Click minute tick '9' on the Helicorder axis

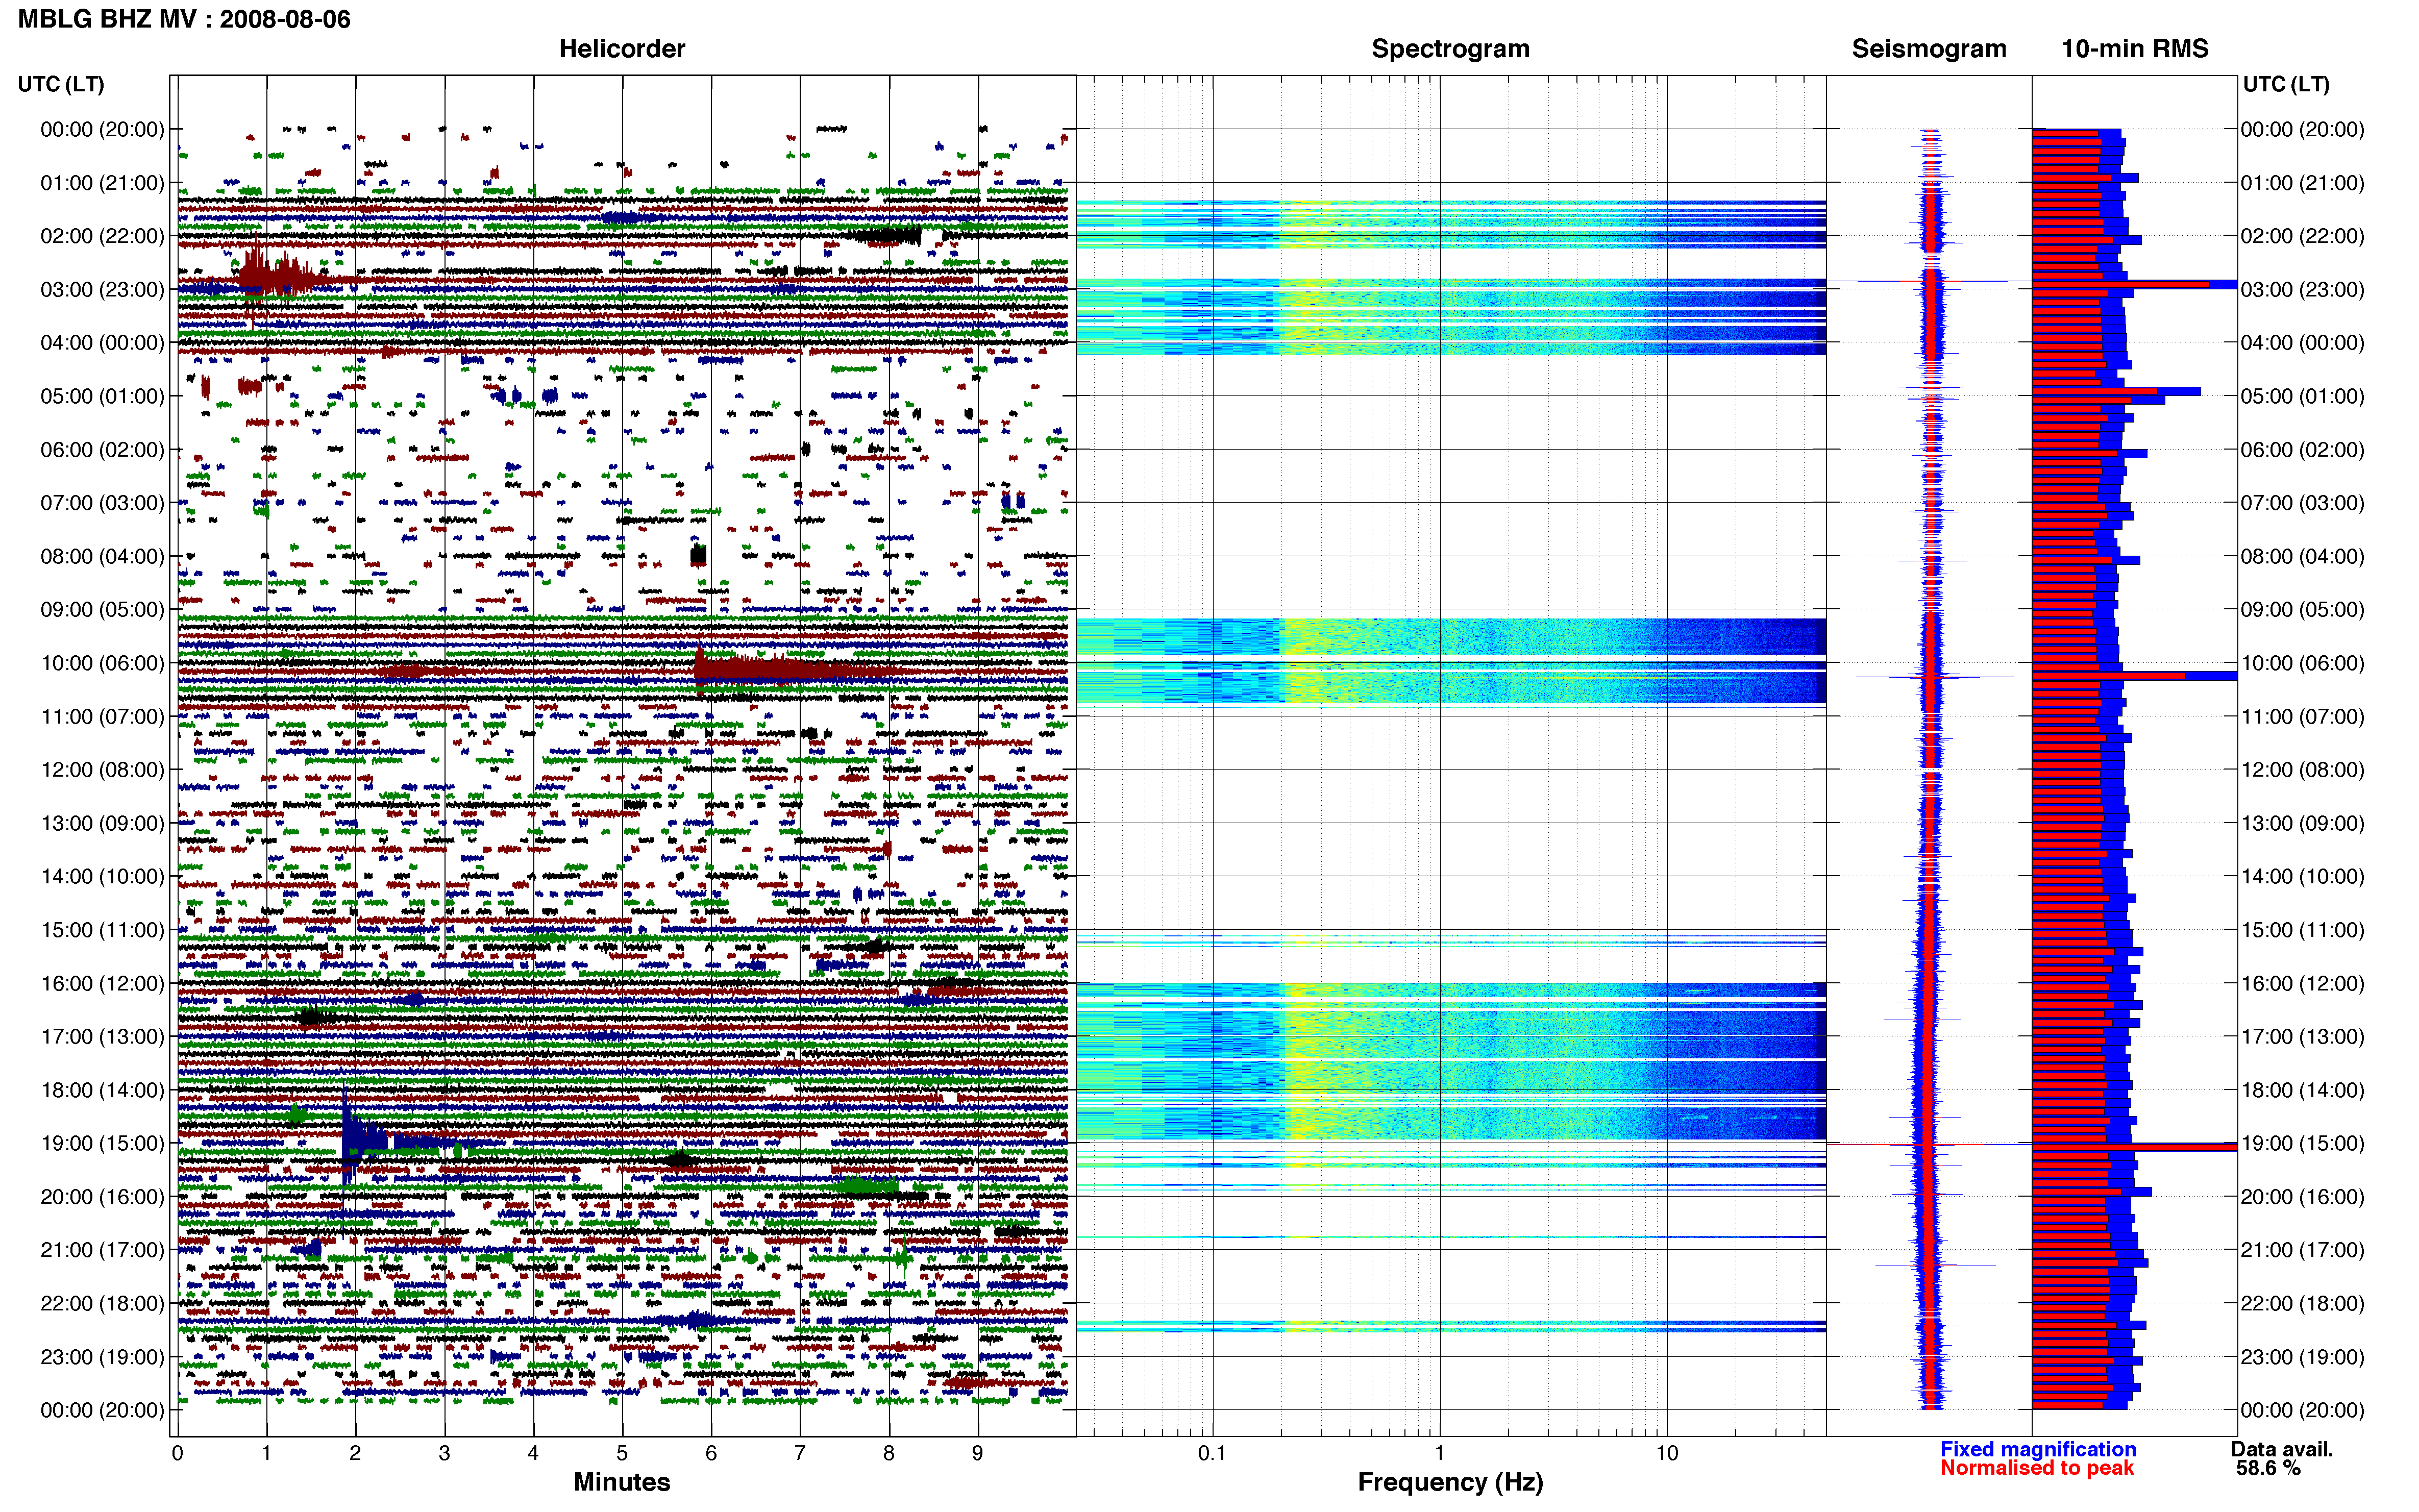coord(978,1453)
